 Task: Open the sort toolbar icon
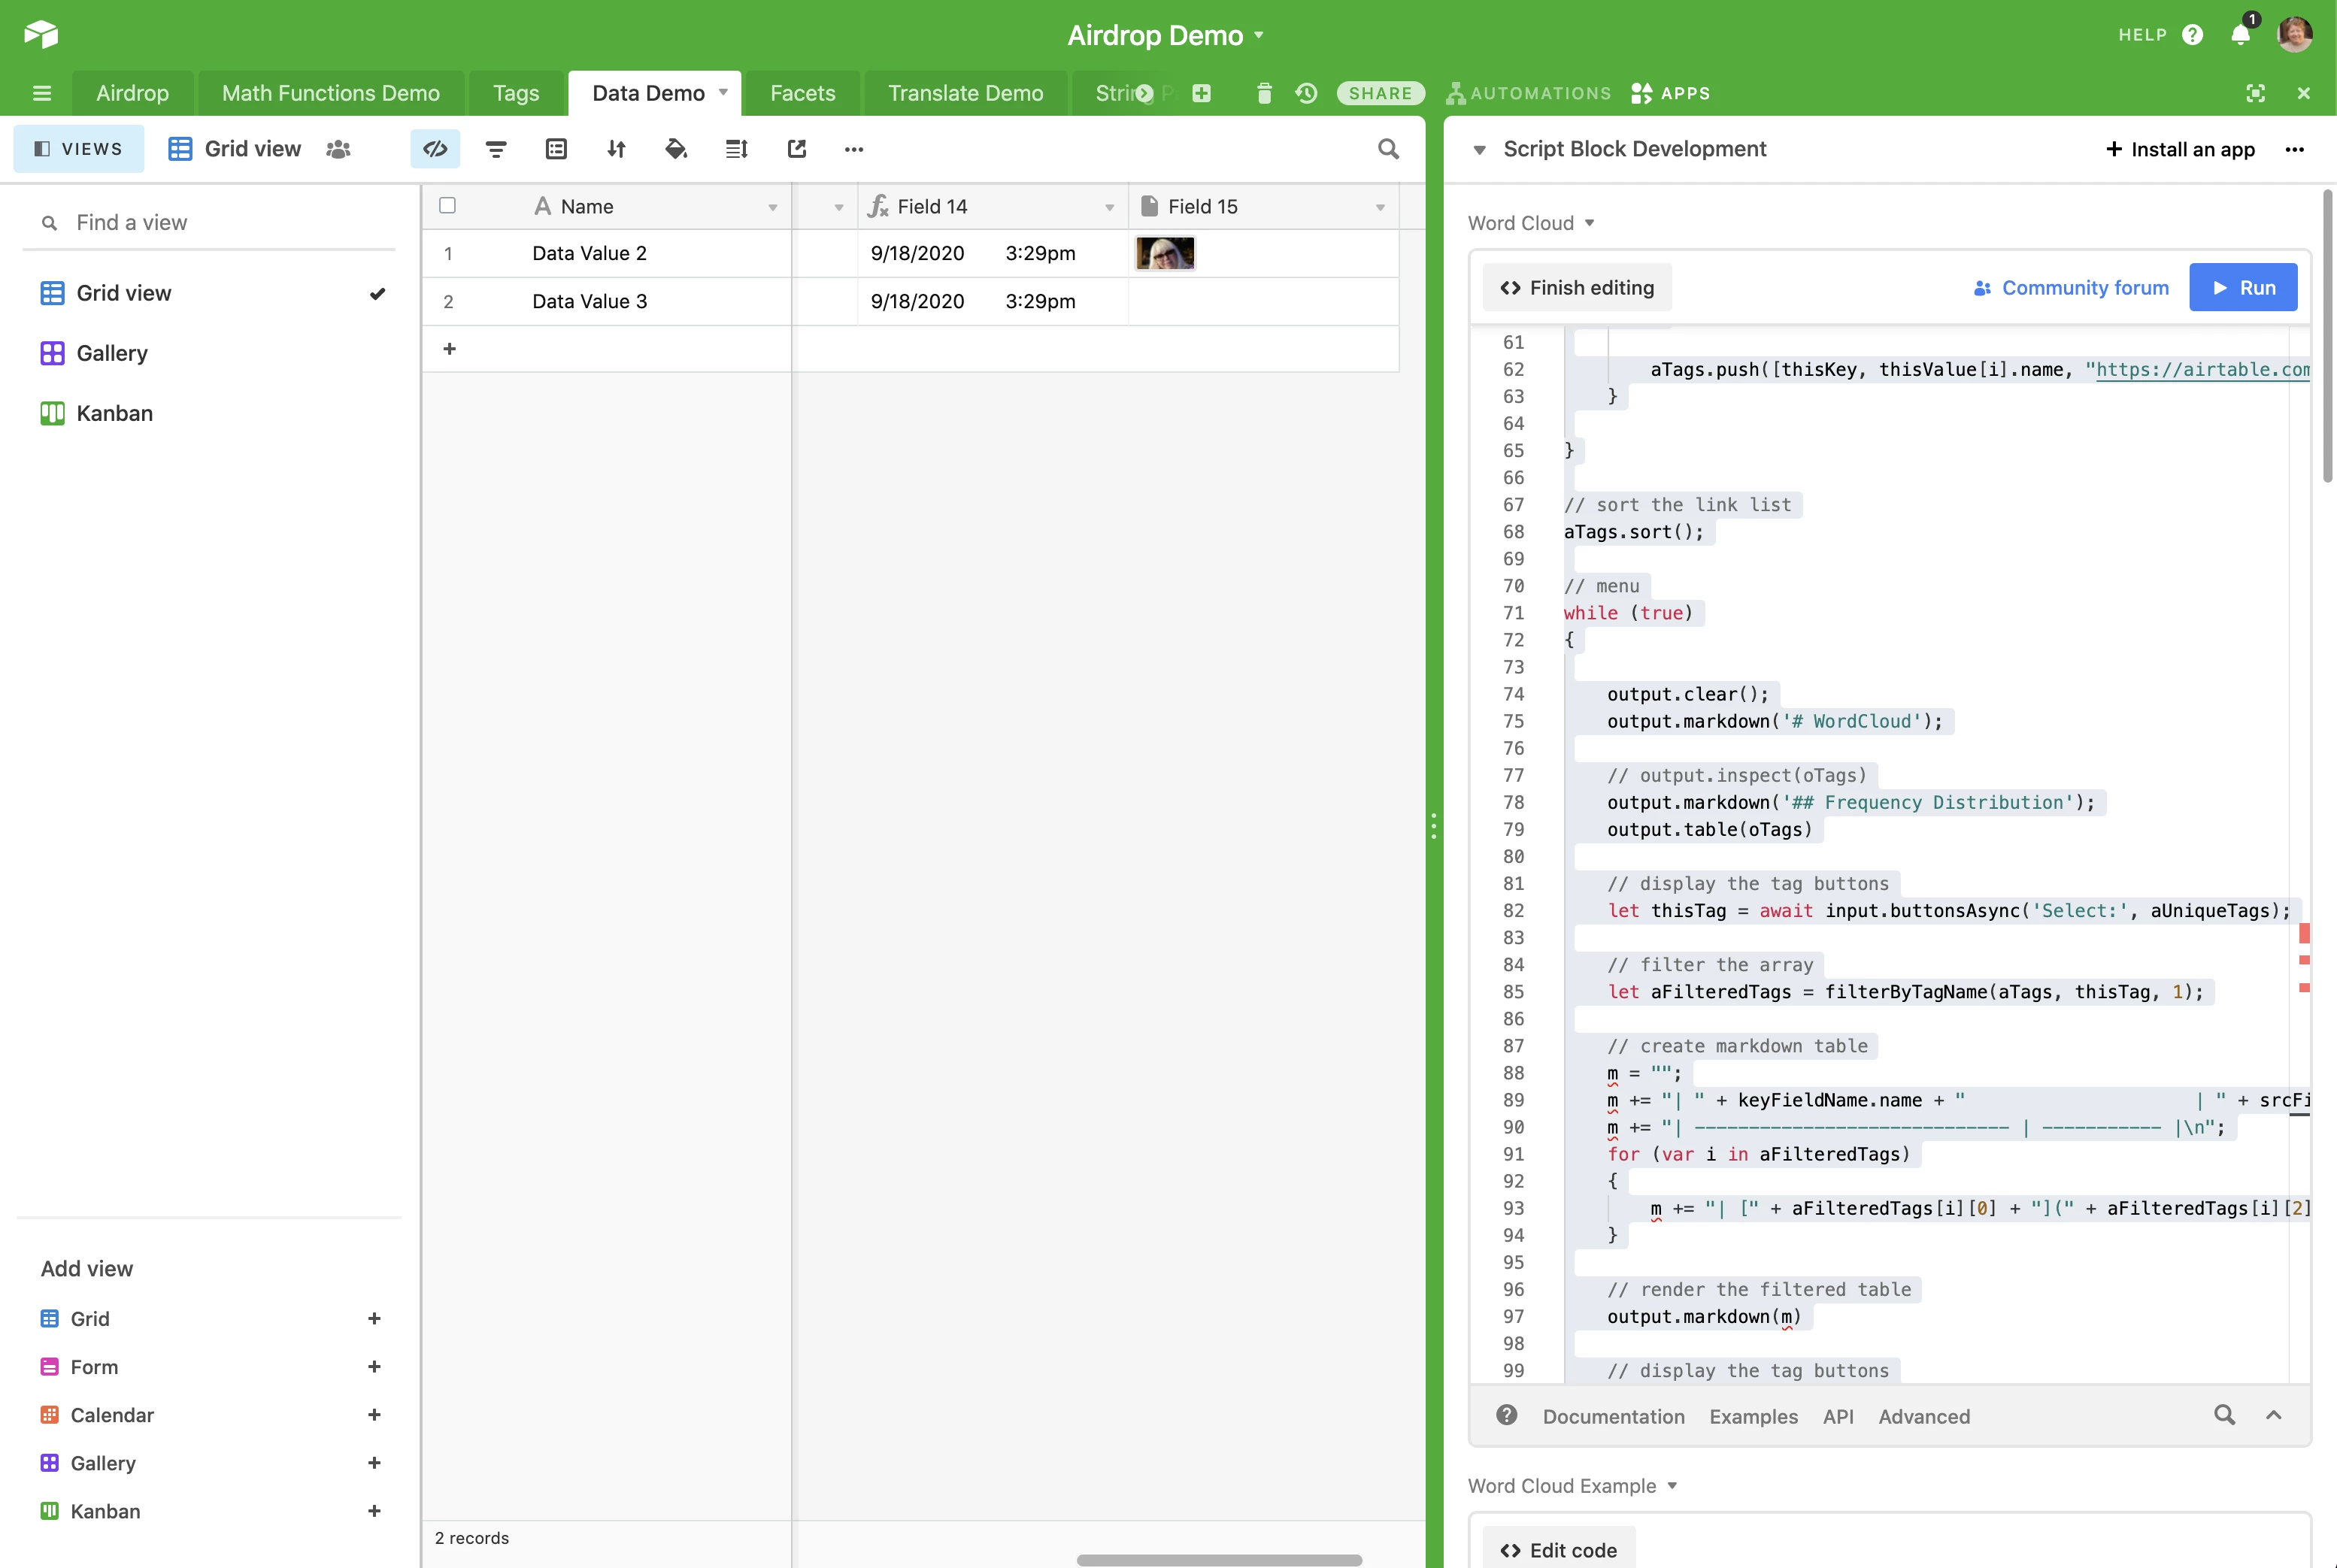617,149
